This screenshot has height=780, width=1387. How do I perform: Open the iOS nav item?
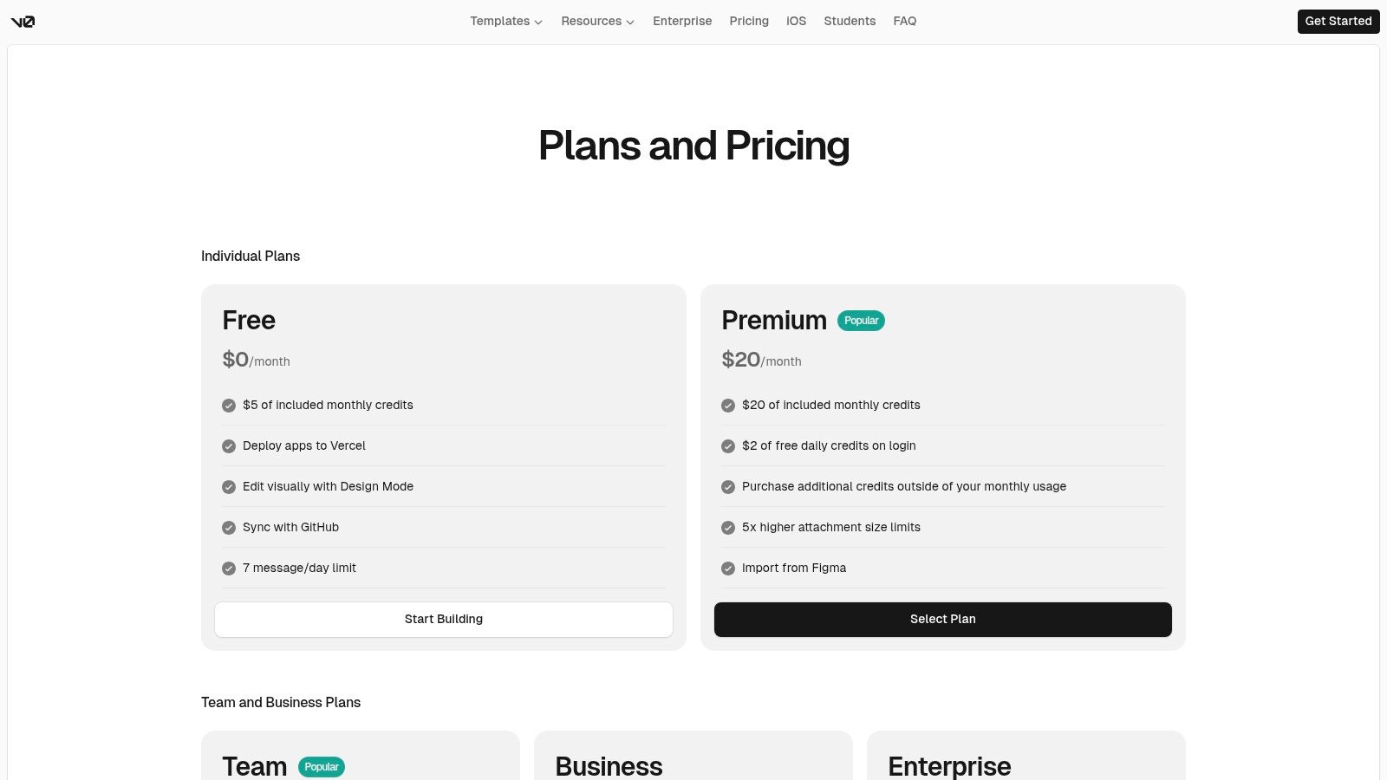[x=796, y=21]
